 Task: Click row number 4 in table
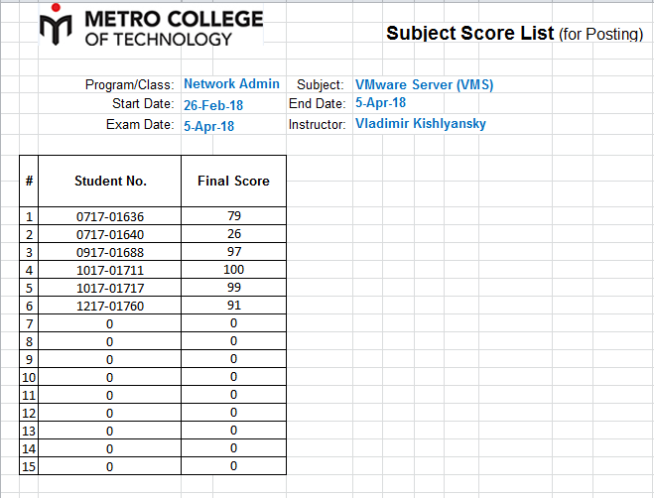(x=29, y=270)
